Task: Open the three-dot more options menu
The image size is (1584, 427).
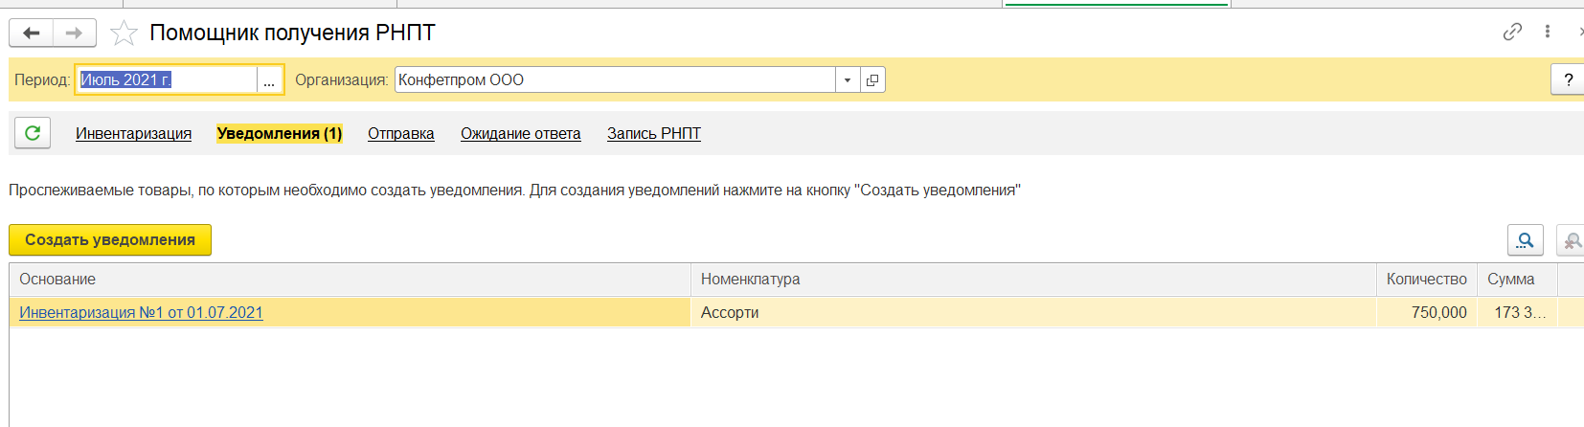Action: 1548,32
